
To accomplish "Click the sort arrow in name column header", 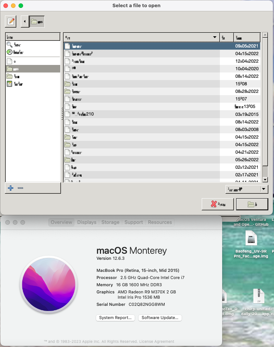I will [x=215, y=37].
